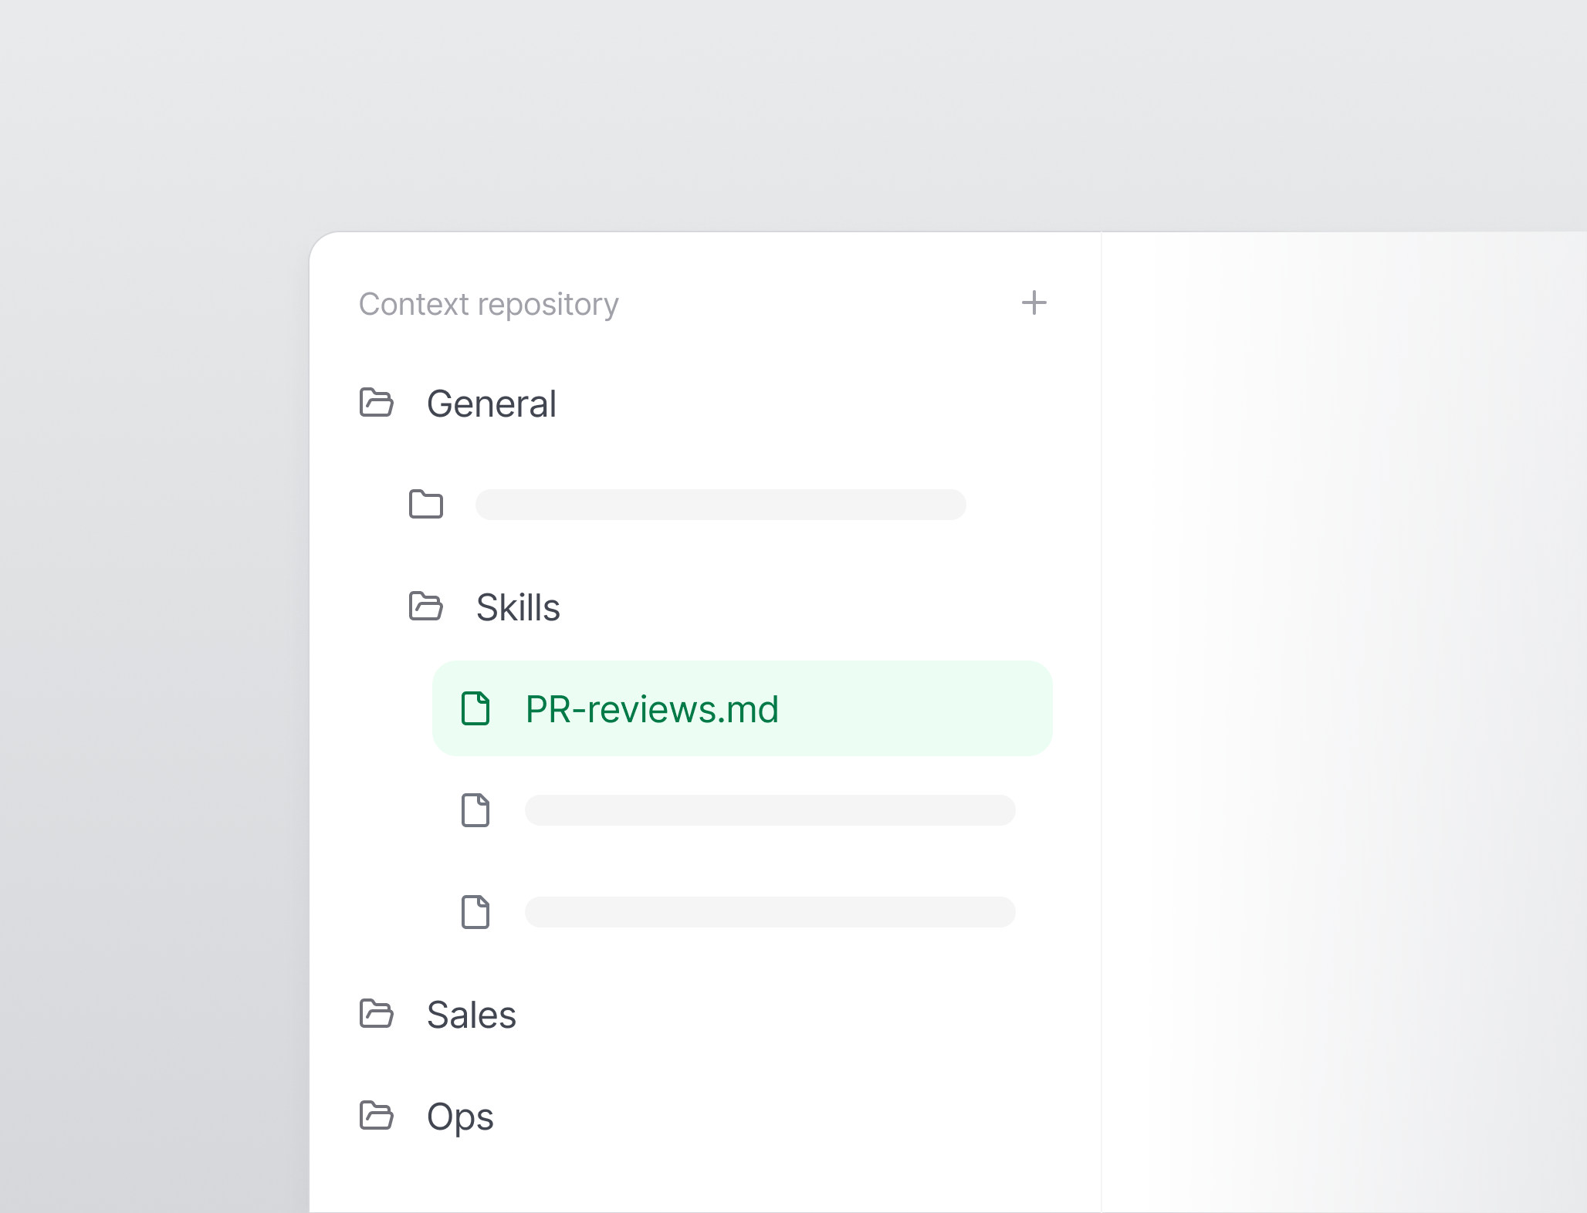Click the plus icon beside Context repository
The width and height of the screenshot is (1587, 1213).
click(1034, 303)
